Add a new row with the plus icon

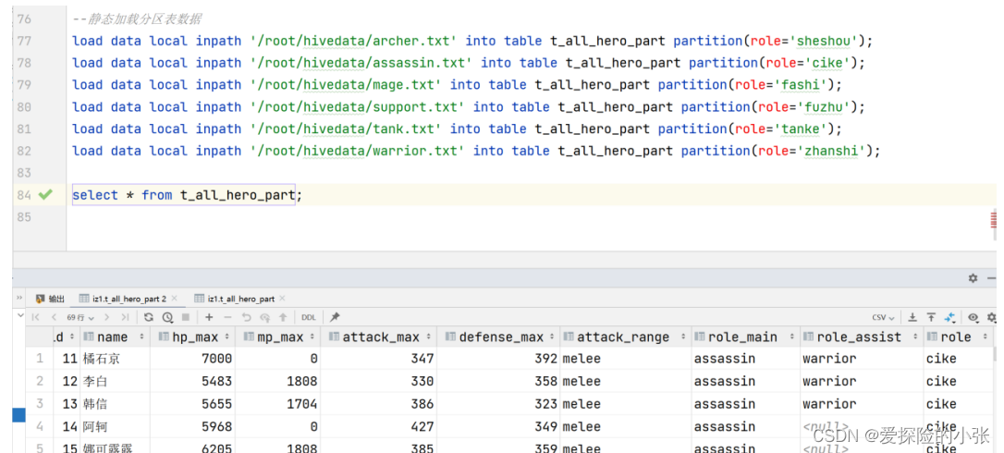(209, 317)
